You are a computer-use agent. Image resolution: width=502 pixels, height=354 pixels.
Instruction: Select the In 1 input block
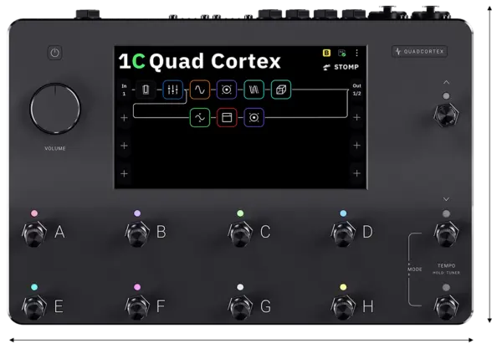pos(124,90)
